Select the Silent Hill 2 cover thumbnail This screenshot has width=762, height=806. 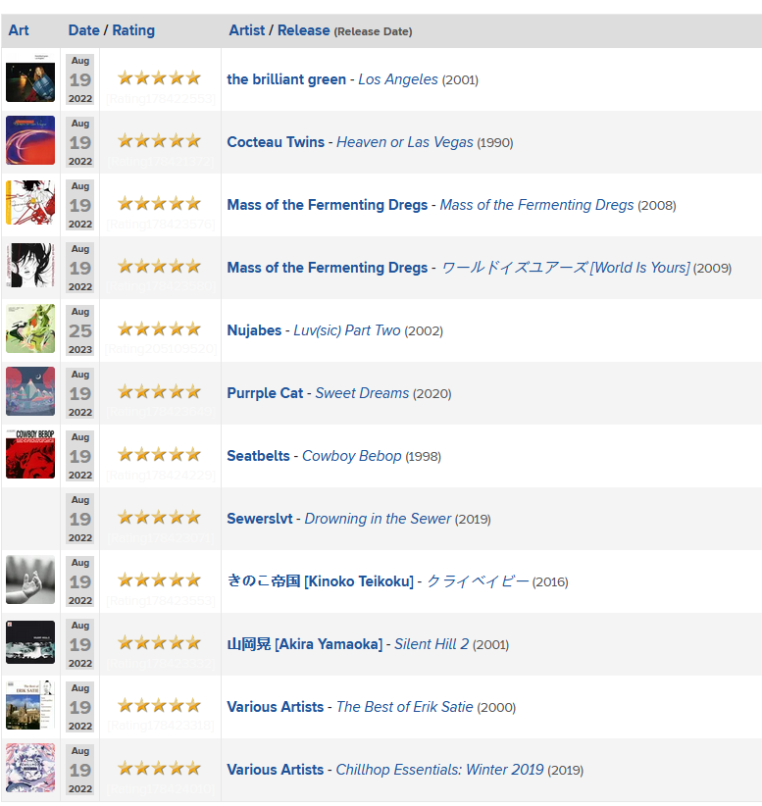point(30,642)
